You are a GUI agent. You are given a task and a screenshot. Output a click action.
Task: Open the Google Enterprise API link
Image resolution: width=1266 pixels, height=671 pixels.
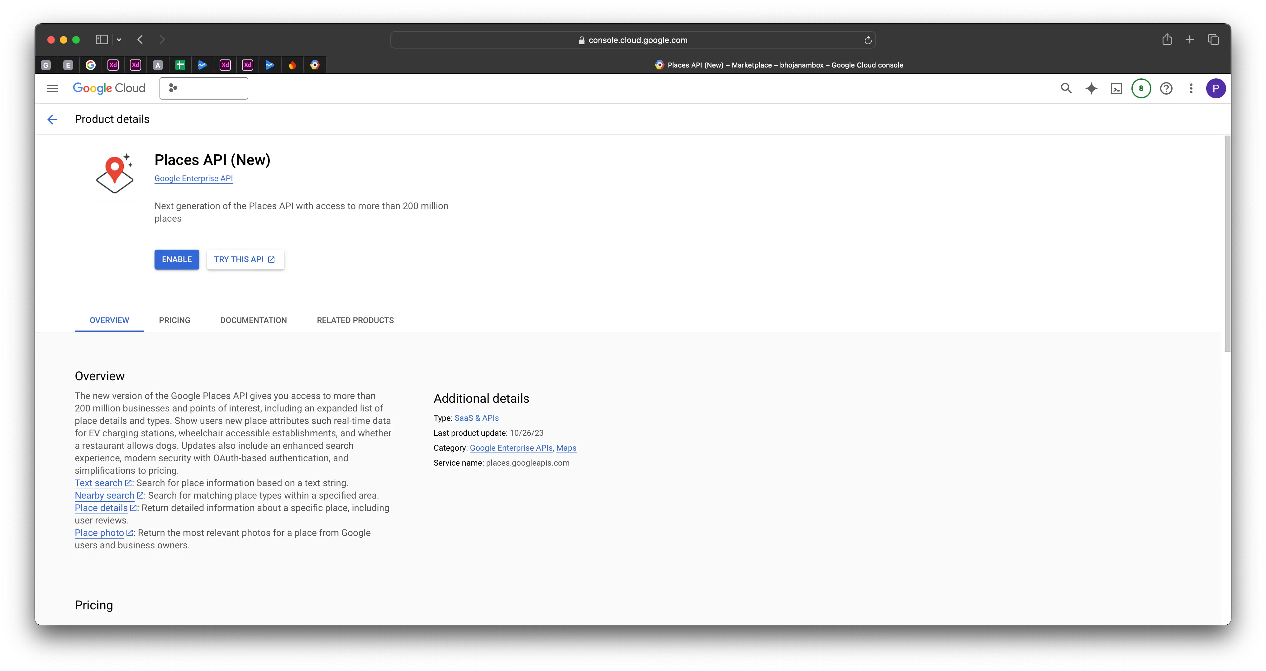pos(194,179)
